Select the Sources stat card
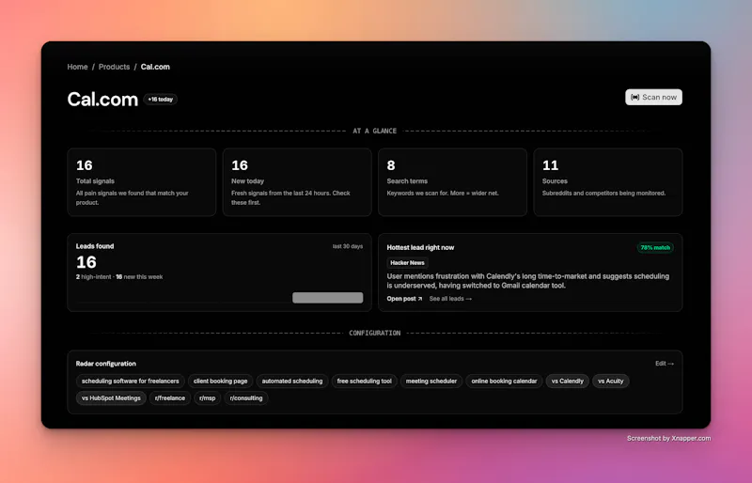This screenshot has height=483, width=752. [607, 182]
